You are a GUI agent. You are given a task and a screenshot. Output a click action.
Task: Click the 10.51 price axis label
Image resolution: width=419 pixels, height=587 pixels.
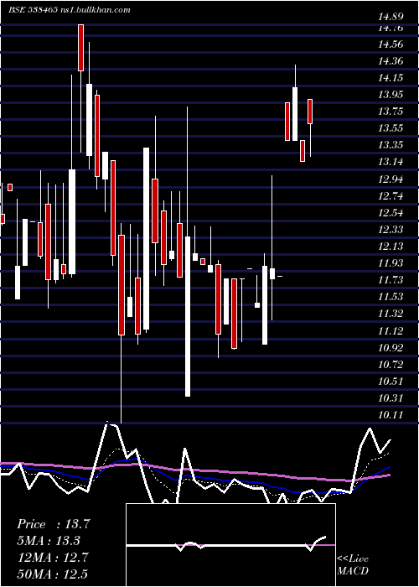pos(391,381)
